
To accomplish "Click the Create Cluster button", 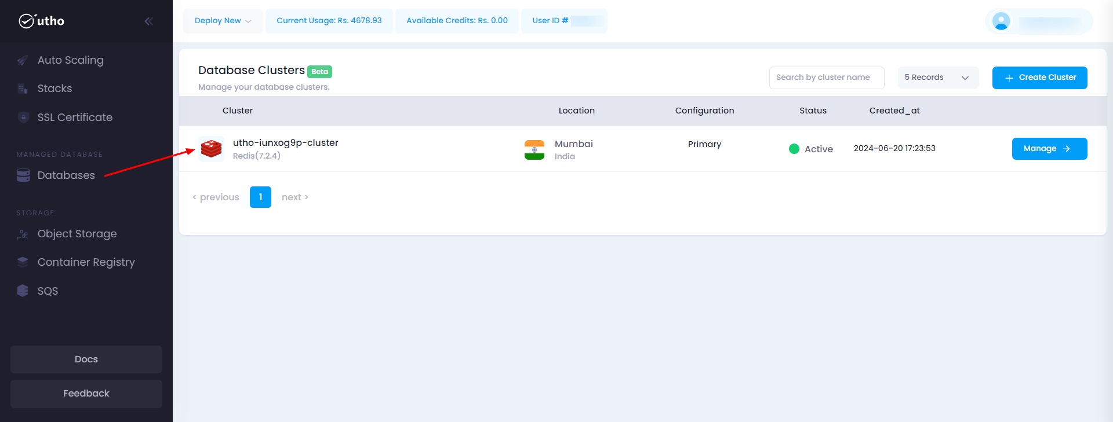I will coord(1039,78).
